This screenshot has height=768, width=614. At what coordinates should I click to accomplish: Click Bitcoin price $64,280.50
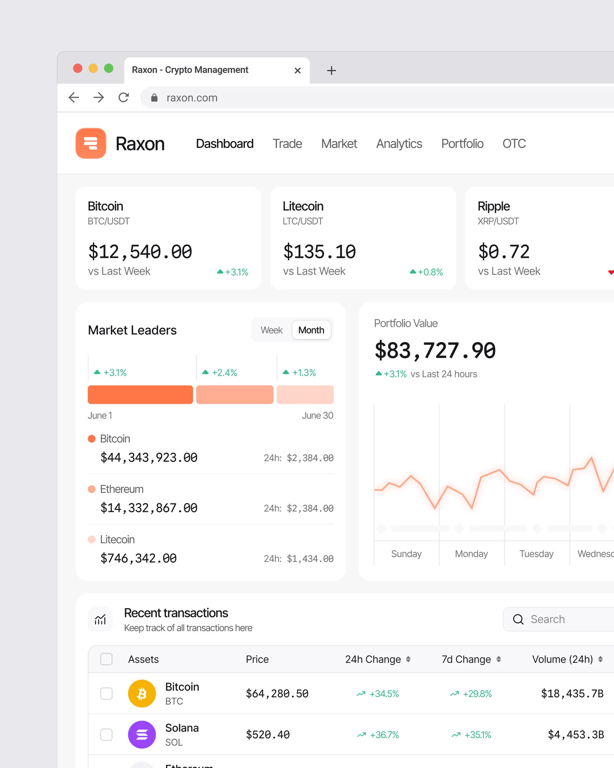(x=277, y=693)
